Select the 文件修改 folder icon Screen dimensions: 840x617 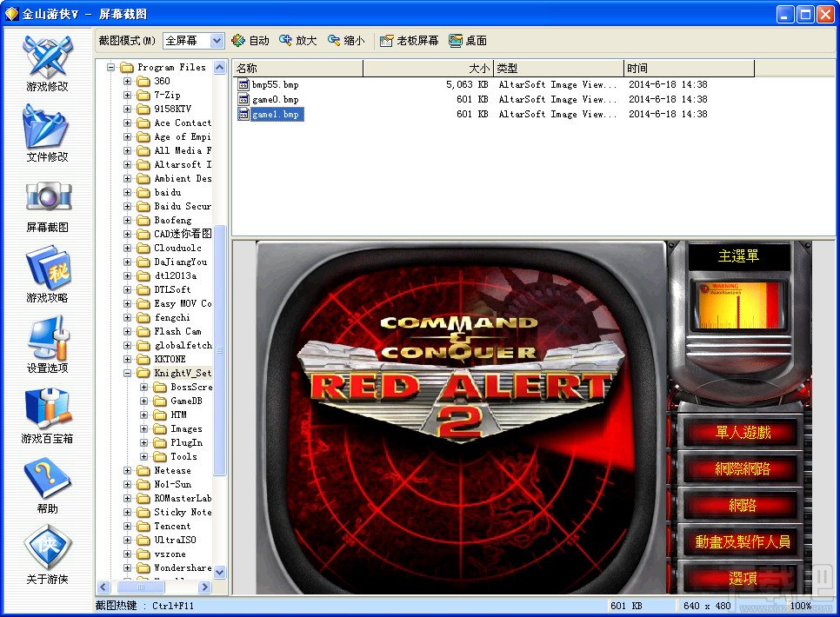(x=47, y=129)
